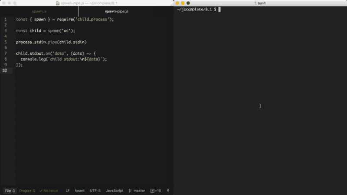347x195 pixels.
Task: Click the closing '});' on line 9
Action: (19, 65)
